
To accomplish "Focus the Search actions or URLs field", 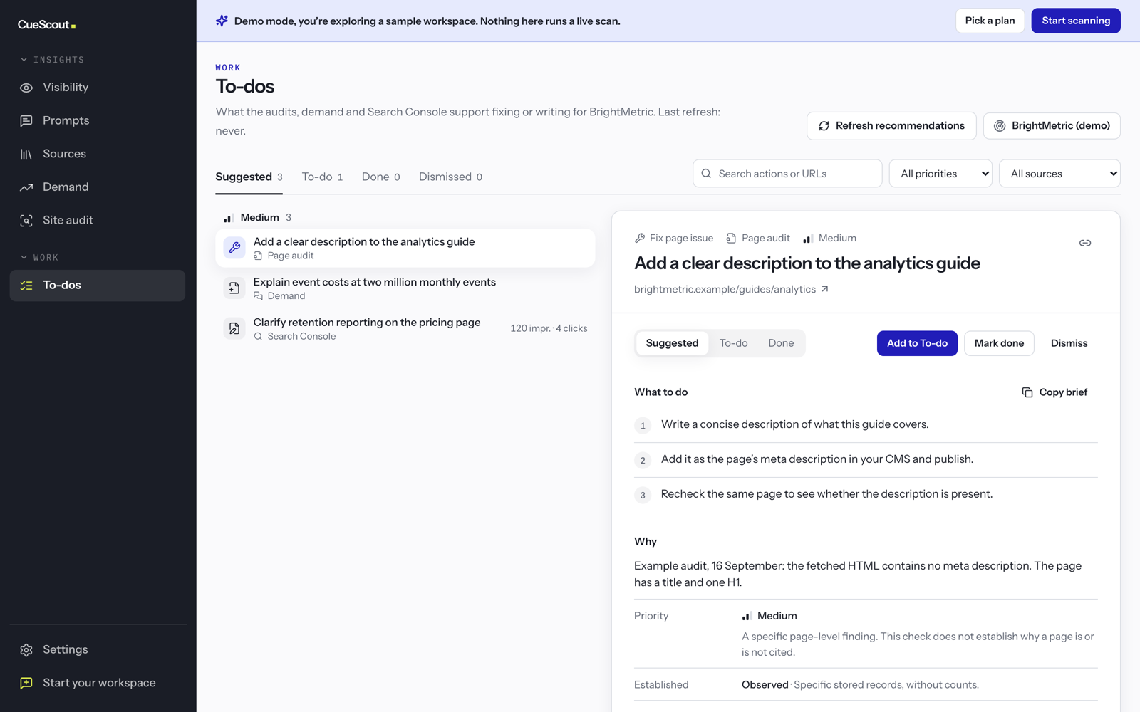I will coord(787,174).
